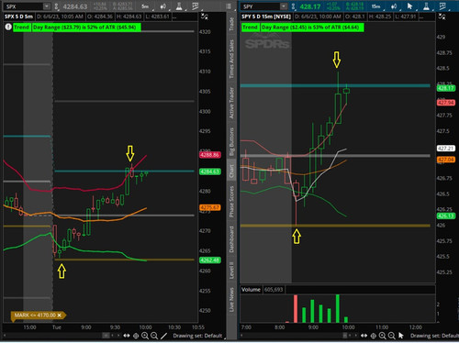Viewport: 459px width, 343px height.
Task: Click the SPY Trend label
Action: [x=250, y=28]
